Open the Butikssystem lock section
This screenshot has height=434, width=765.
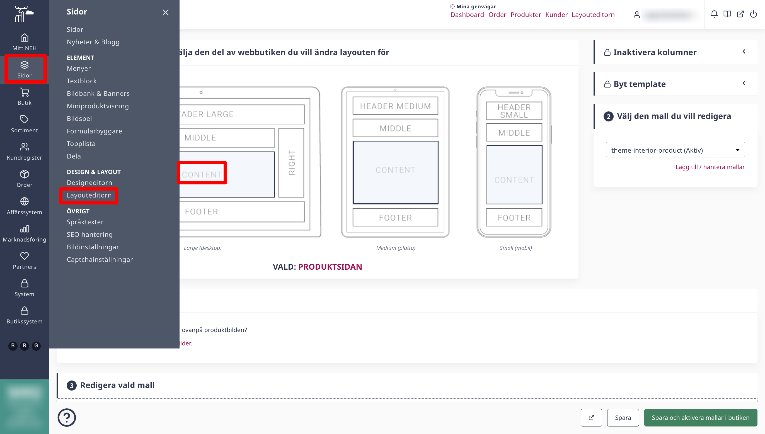[25, 315]
